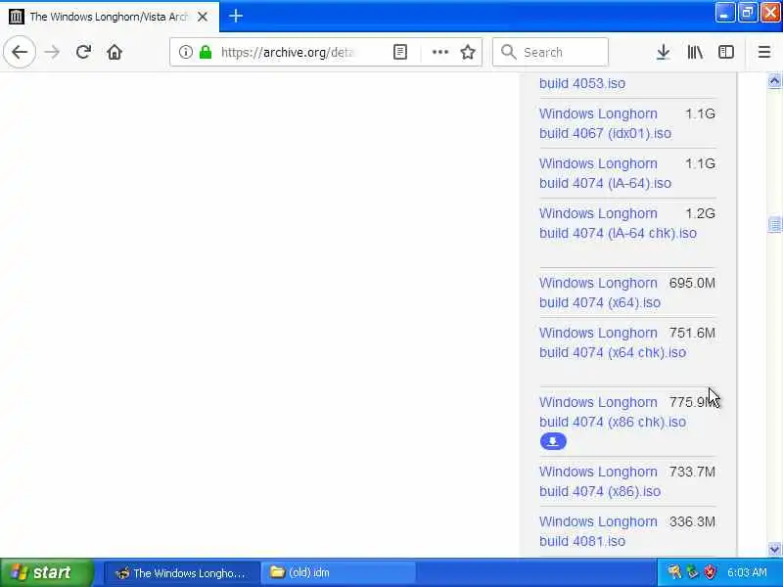Click the Search box in the toolbar
Image resolution: width=783 pixels, height=587 pixels.
pos(550,52)
